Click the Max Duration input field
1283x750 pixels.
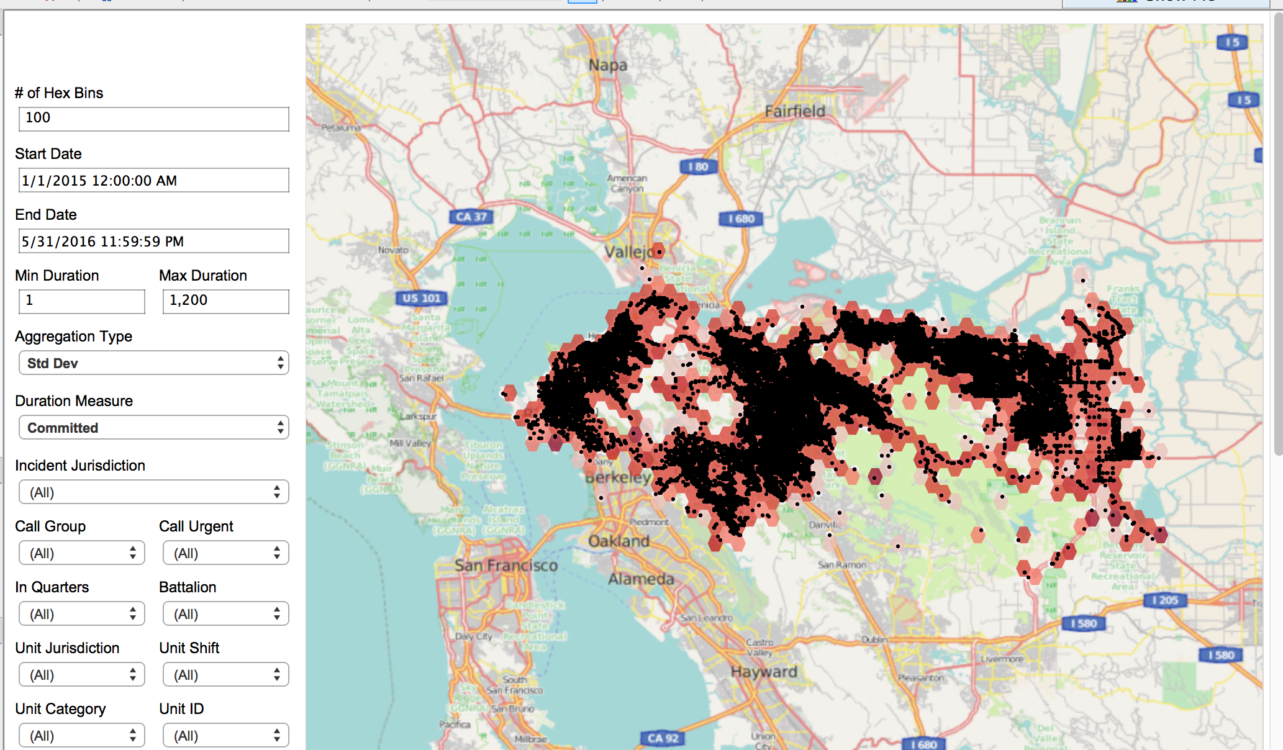click(x=225, y=301)
